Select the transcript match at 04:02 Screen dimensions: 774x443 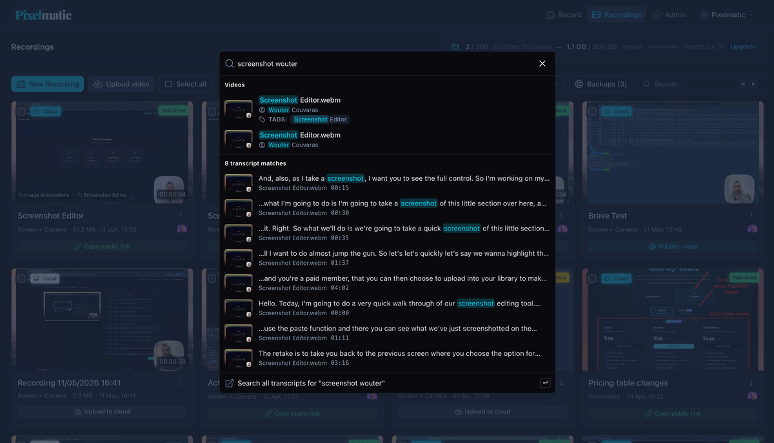click(387, 283)
